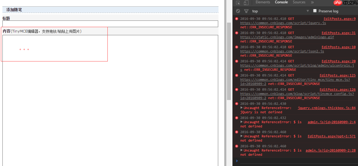Viewport: 358px width, 166px height.
Task: Switch to the Elements tab
Action: pos(263,2)
